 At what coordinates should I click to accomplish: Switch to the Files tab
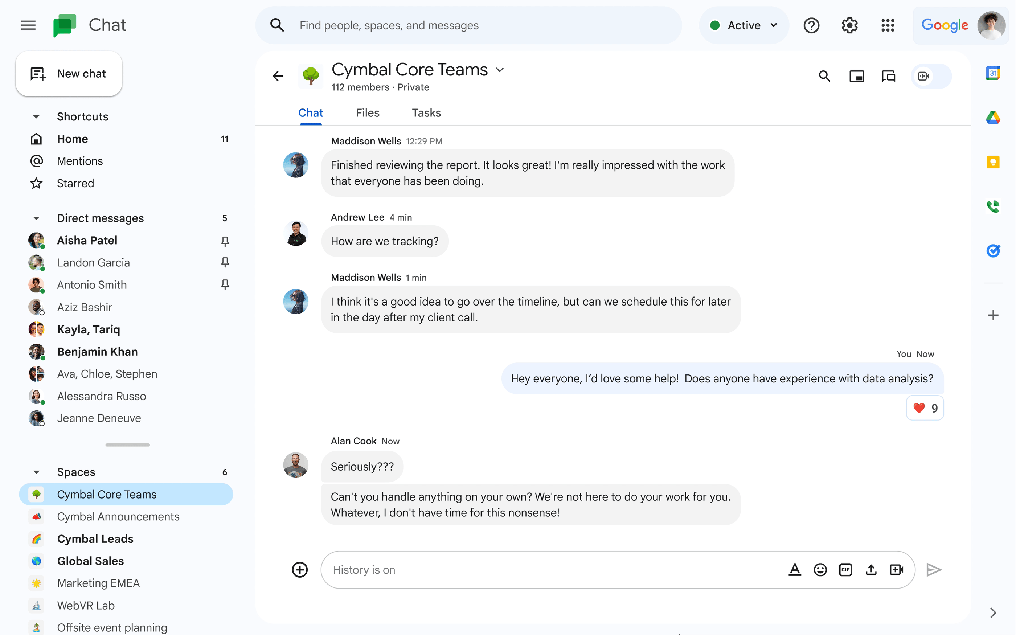tap(367, 112)
